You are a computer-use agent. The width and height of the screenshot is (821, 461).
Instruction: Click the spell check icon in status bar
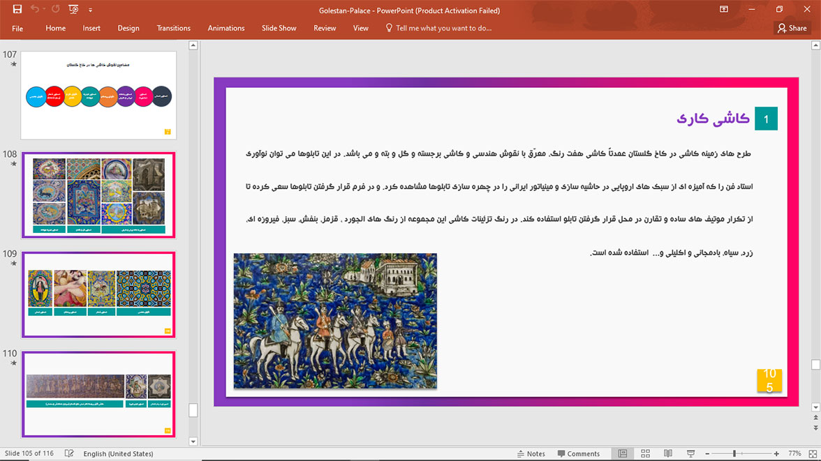tap(69, 453)
